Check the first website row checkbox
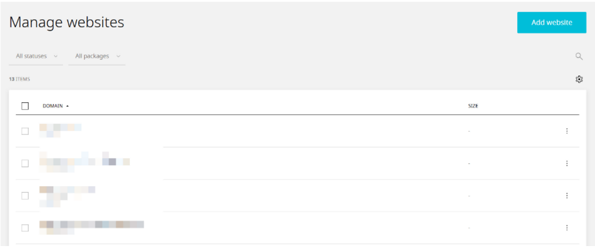595x249 pixels. (25, 131)
